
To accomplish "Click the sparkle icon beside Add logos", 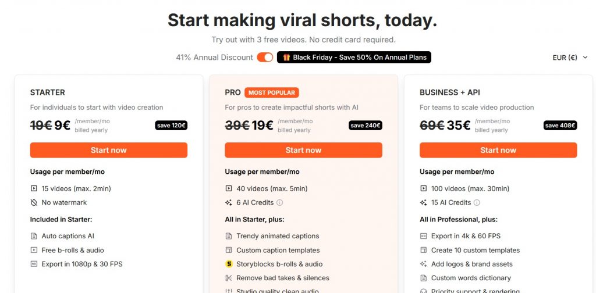I will (x=424, y=265).
